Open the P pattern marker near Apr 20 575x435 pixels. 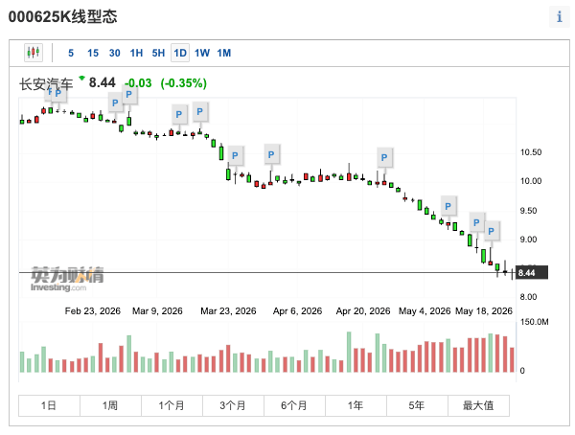[384, 158]
